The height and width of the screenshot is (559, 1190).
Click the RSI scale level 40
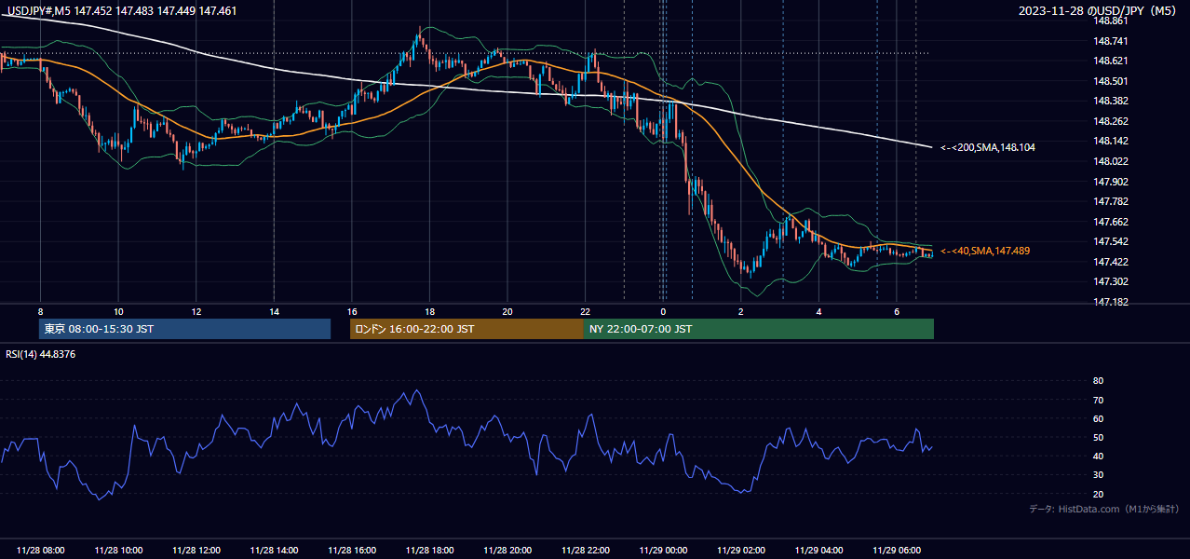click(x=1098, y=456)
